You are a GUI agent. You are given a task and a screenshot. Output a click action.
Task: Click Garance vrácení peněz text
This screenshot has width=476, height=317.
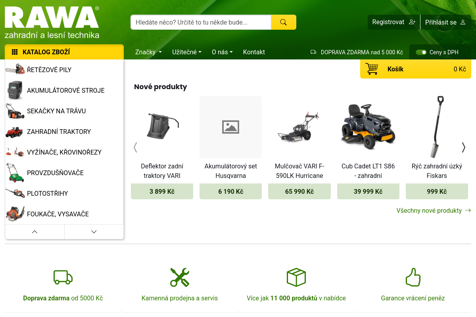413,298
